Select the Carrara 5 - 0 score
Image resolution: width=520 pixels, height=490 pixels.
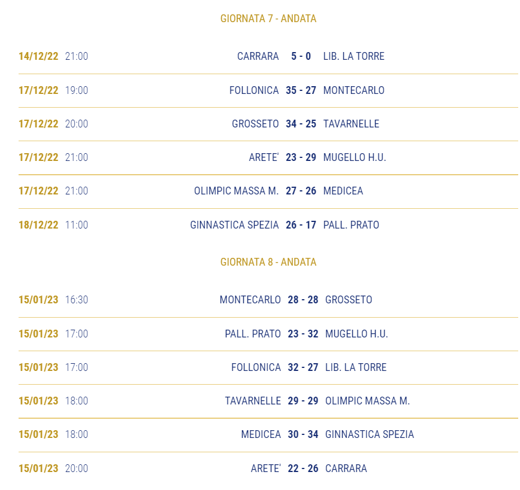coord(301,56)
